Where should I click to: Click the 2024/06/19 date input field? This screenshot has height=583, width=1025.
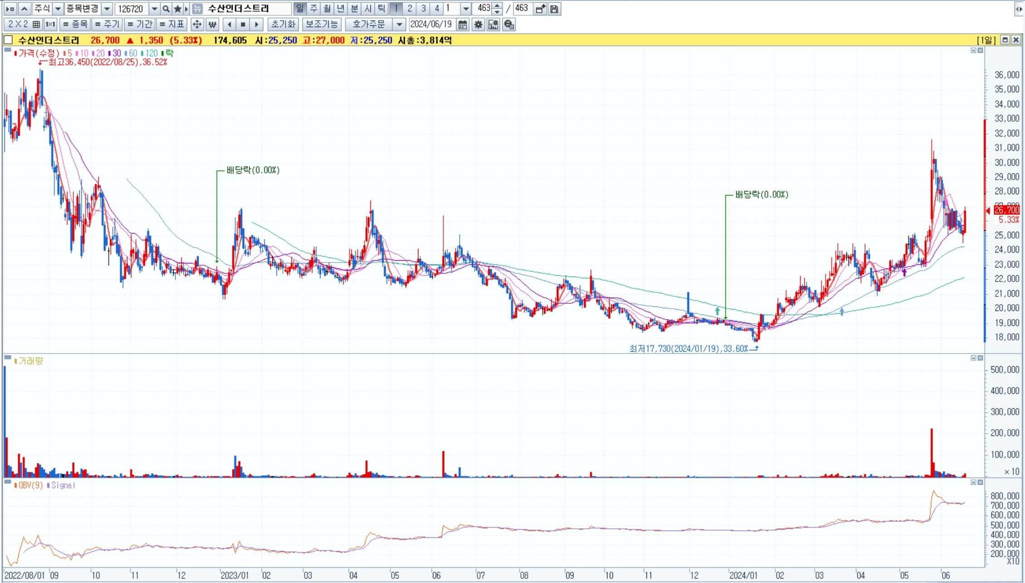[431, 24]
